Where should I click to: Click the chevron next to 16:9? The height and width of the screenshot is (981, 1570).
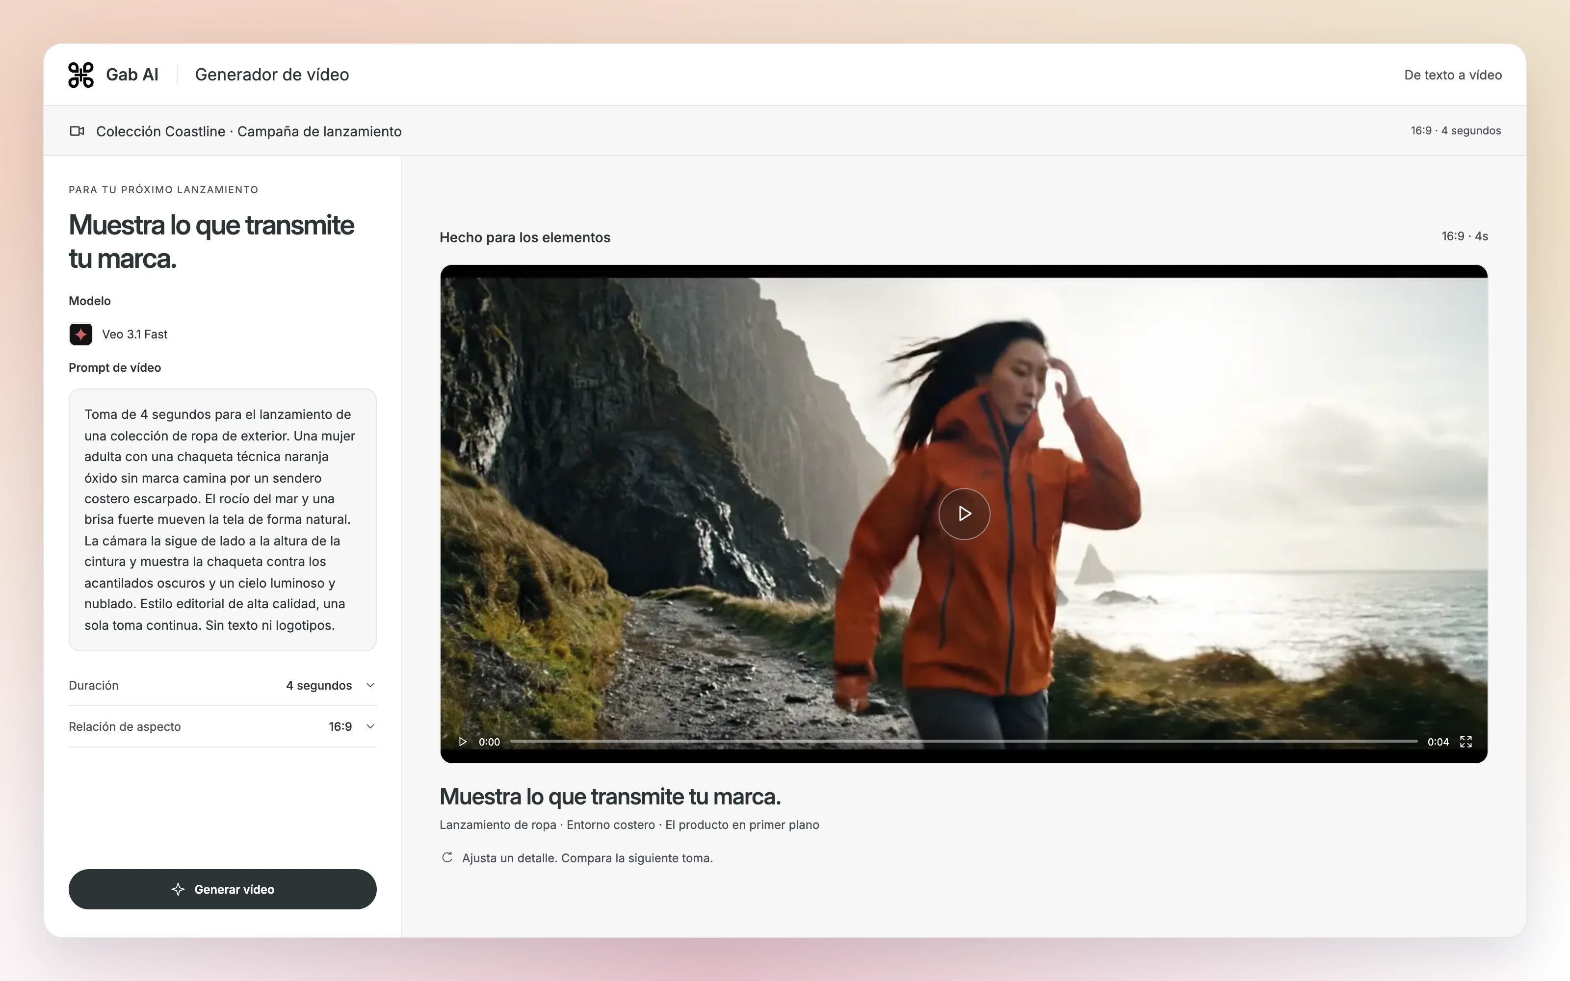pos(370,726)
